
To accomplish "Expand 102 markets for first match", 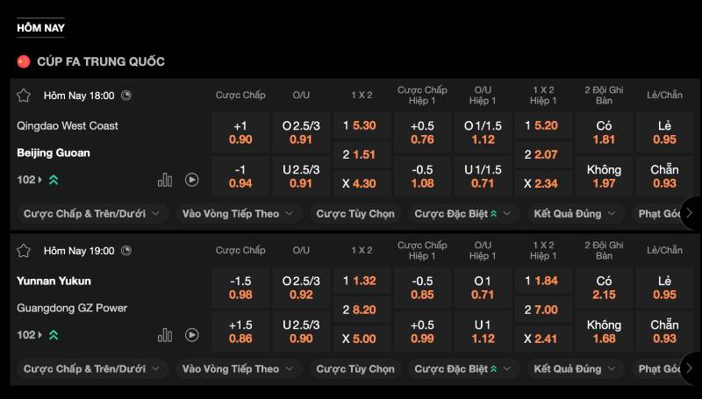I will coord(29,180).
